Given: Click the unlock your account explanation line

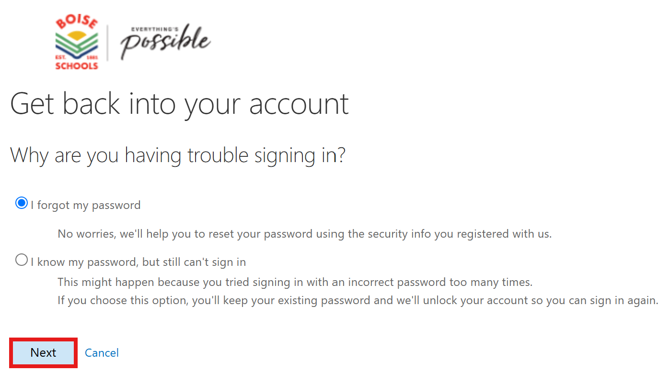Looking at the screenshot, I should click(358, 301).
